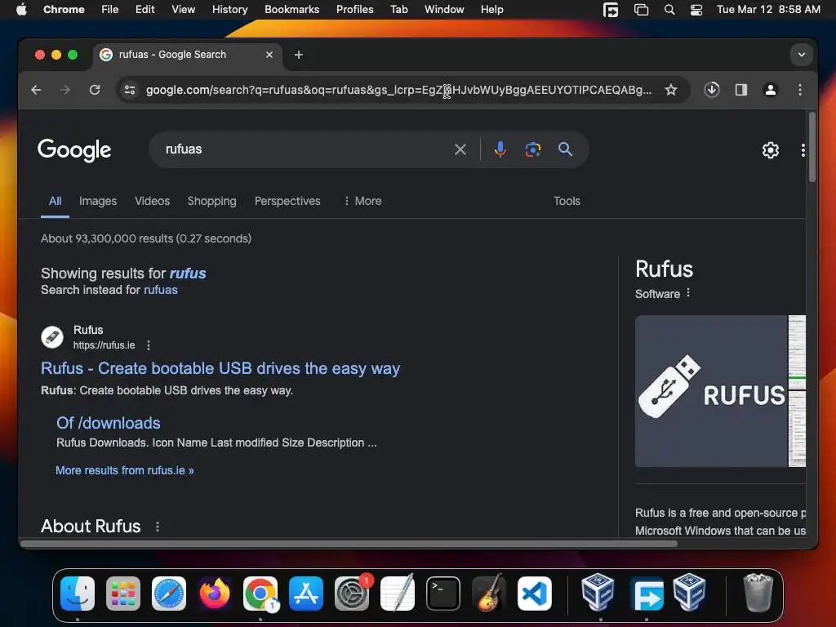Screen dimensions: 836x627
Task: Clear the search box with the X
Action: tap(460, 150)
